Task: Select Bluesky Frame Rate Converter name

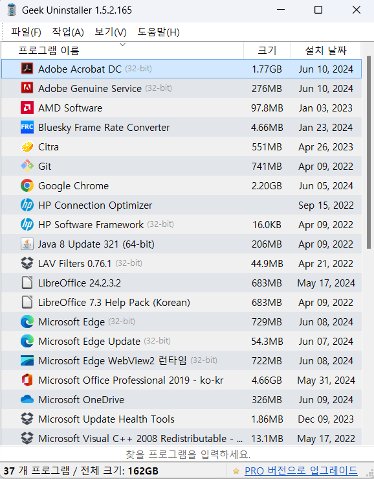Action: click(104, 128)
